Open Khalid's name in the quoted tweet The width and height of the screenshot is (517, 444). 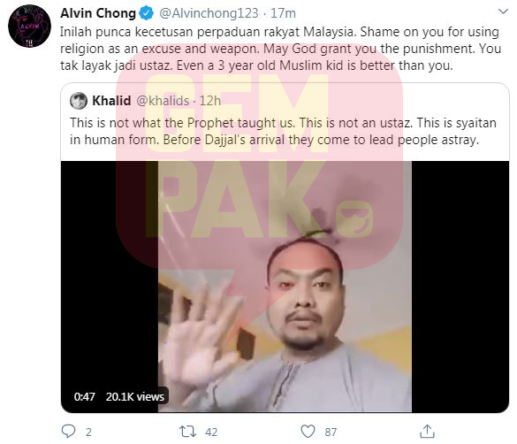[111, 101]
